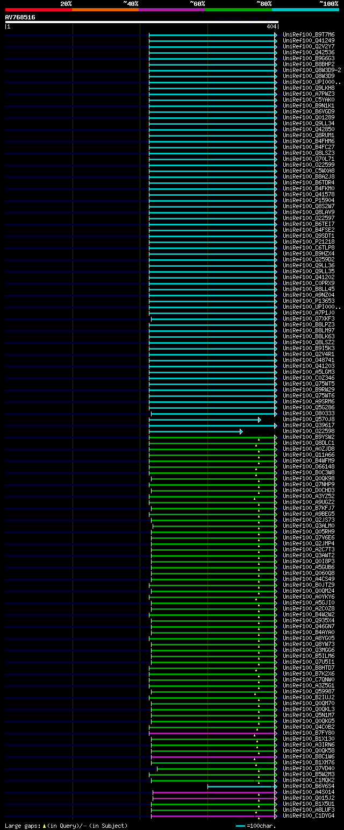Click arrowhead of the UniRef100_O22598 alignment bar
The height and width of the screenshot is (830, 344).
pyautogui.click(x=241, y=431)
